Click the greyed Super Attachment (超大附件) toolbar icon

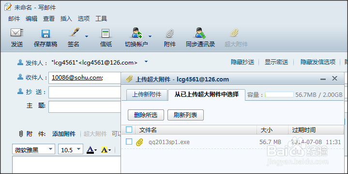pyautogui.click(x=234, y=33)
